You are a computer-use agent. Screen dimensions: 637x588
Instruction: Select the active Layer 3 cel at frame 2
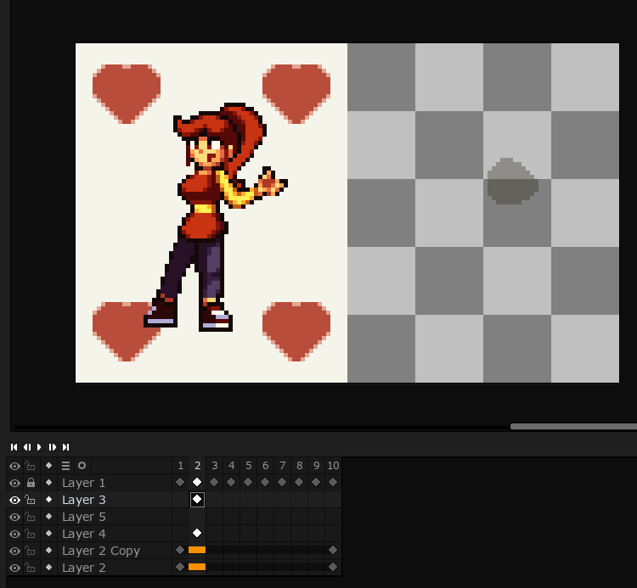click(197, 499)
